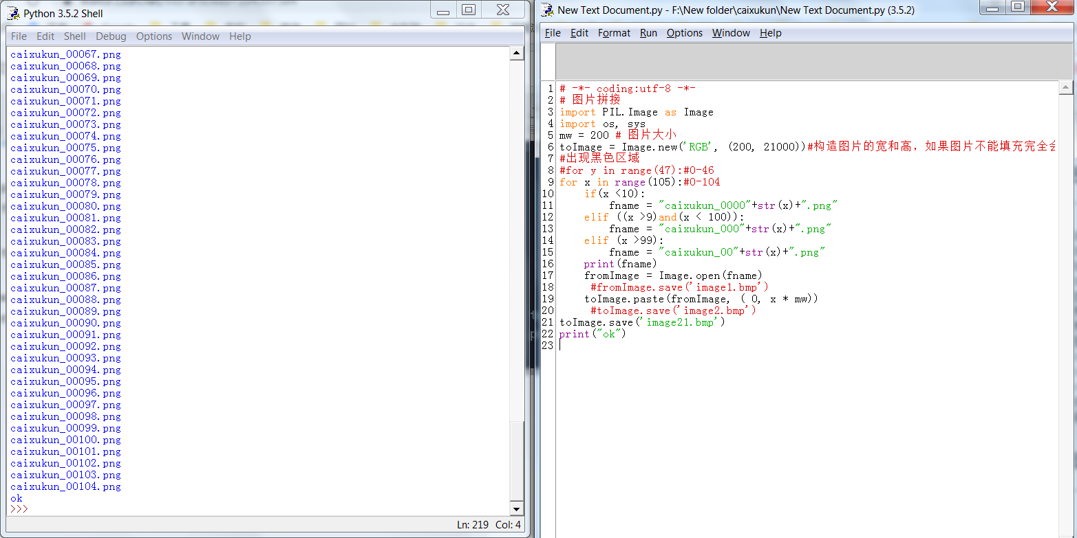Open Edit menu in editor window

[579, 33]
